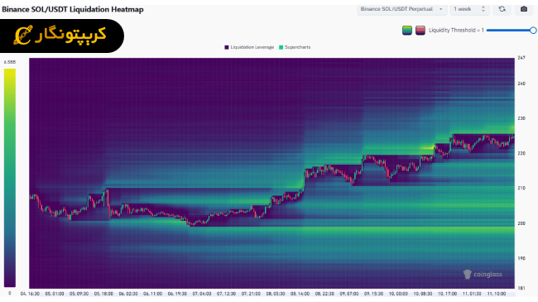This screenshot has height=302, width=538.
Task: Click the Cryptonegar logo banner
Action: 62,36
